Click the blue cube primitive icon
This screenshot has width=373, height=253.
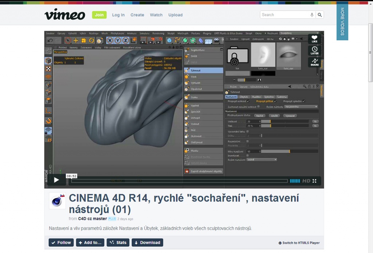(169, 40)
